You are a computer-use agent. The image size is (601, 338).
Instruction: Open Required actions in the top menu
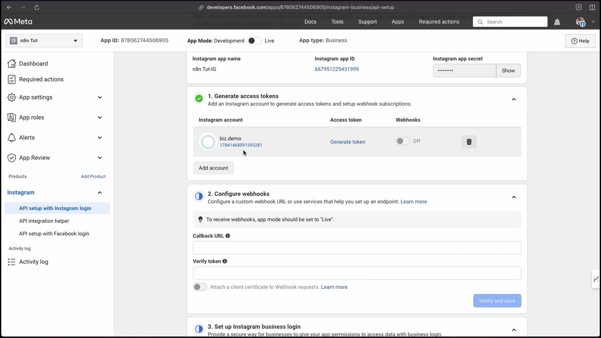[439, 22]
